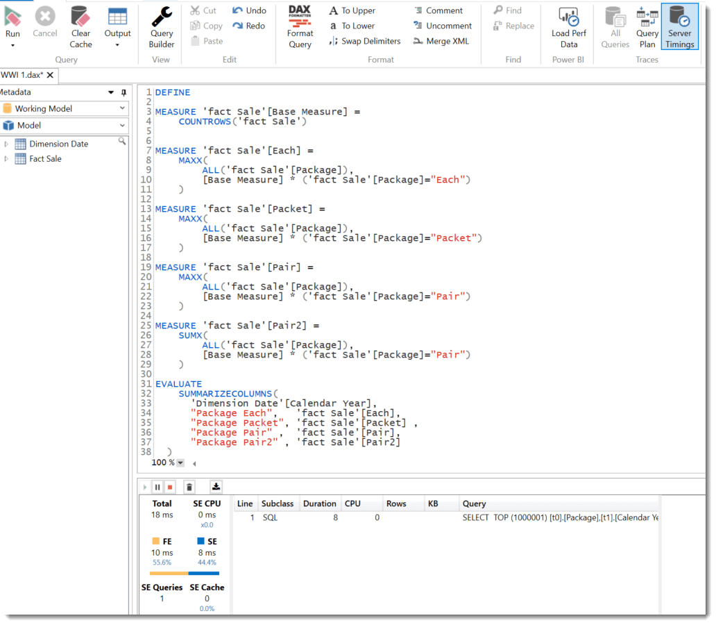
Task: Expand the Fact Sale table
Action: (x=6, y=158)
